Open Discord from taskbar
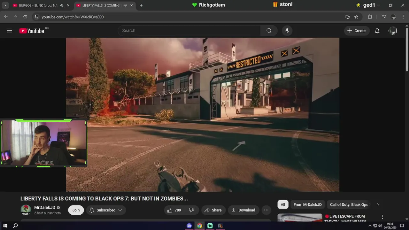 tap(189, 226)
